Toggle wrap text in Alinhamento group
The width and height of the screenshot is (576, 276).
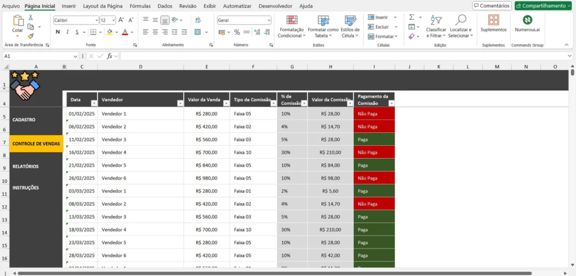click(197, 20)
